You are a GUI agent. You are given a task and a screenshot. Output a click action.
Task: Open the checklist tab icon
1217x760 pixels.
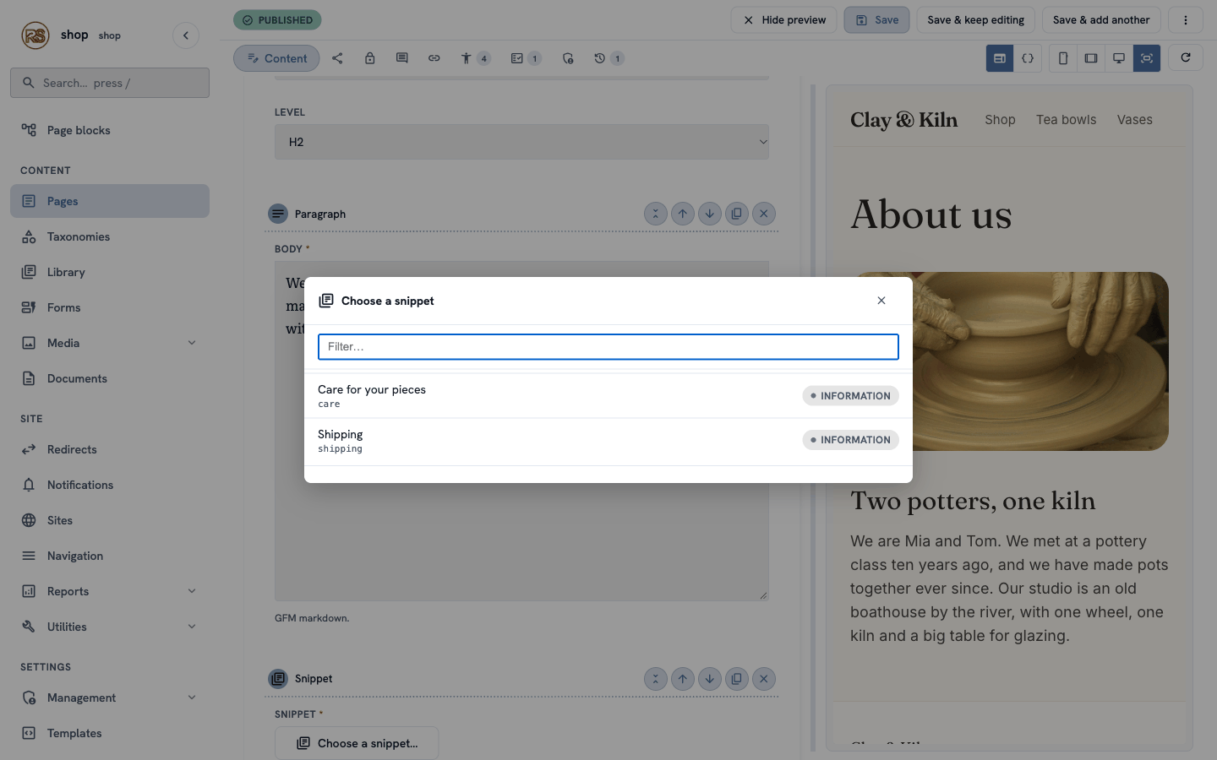point(526,58)
